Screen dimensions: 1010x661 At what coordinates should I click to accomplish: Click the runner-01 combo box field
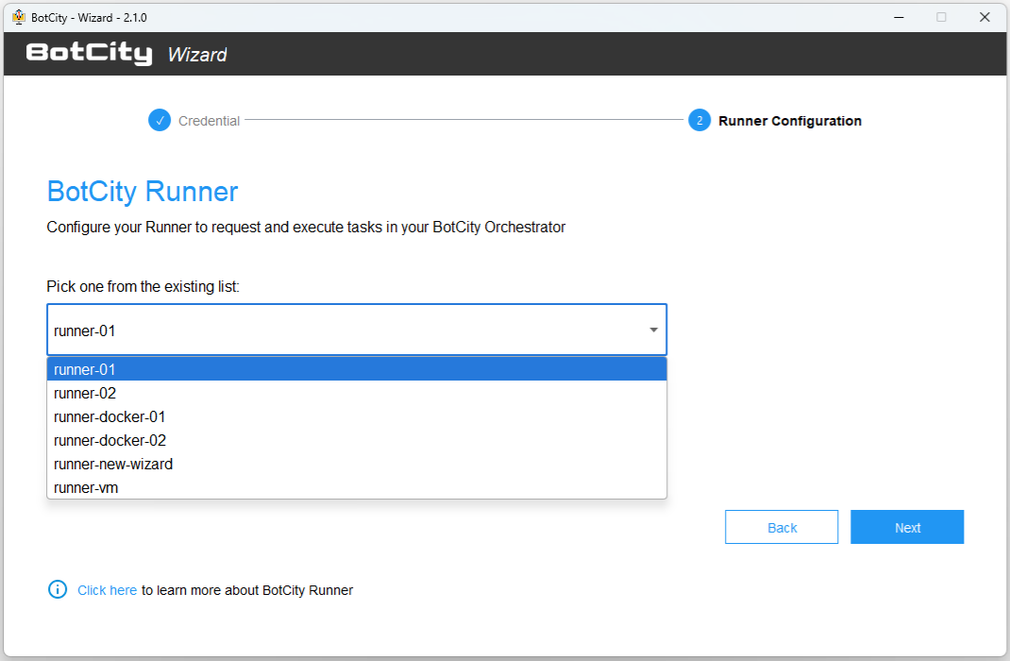[x=357, y=330]
